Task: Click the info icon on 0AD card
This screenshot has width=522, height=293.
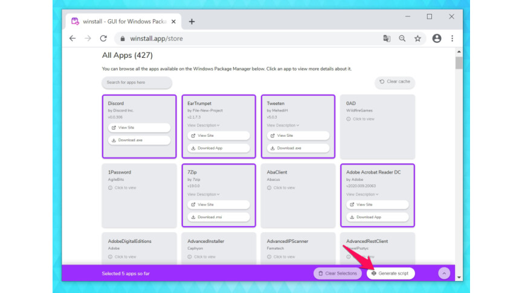Action: pos(348,119)
